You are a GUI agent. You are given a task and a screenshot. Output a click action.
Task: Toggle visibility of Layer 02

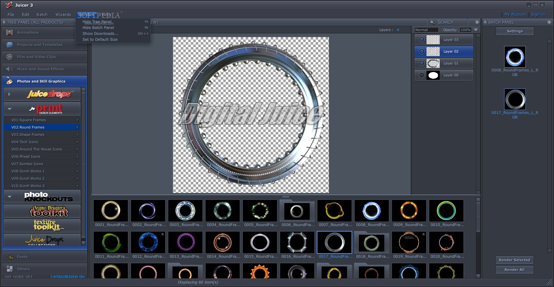(422, 52)
